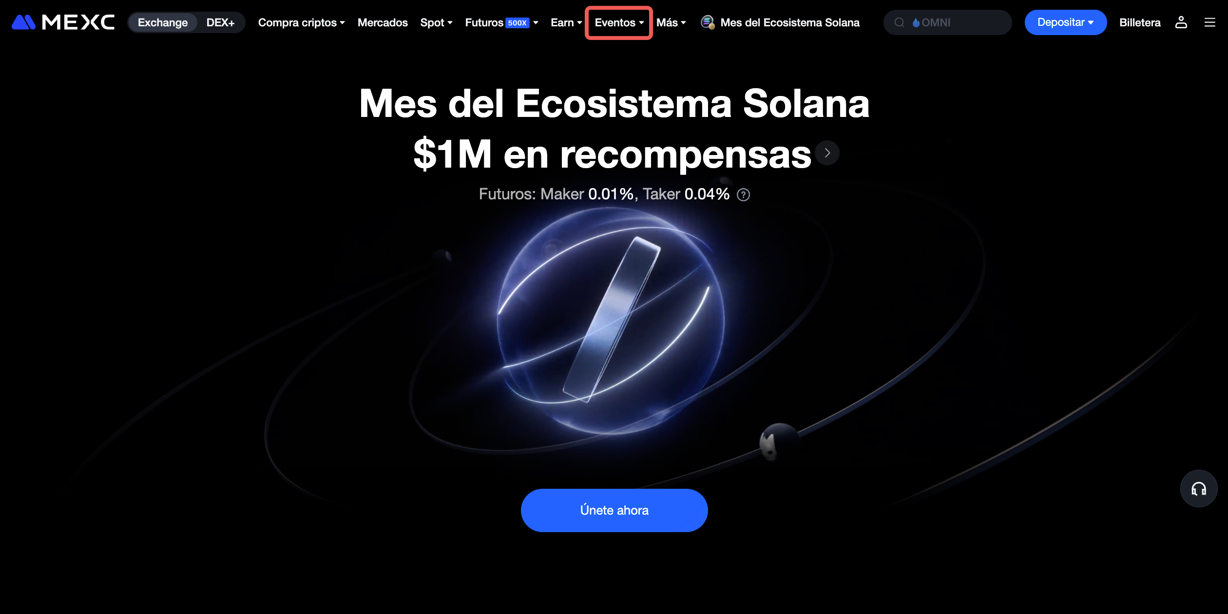Viewport: 1228px width, 614px height.
Task: Open the Mercados page
Action: coord(383,22)
